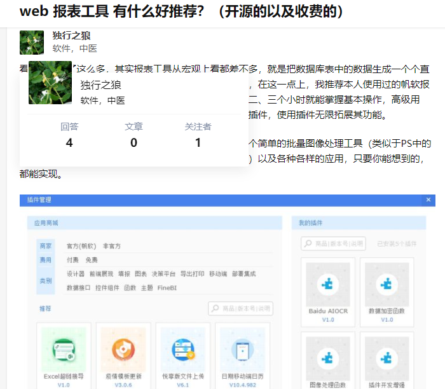Screen dimensions: 445x389
Task: Choose the 数据接口 category
Action: [78, 288]
